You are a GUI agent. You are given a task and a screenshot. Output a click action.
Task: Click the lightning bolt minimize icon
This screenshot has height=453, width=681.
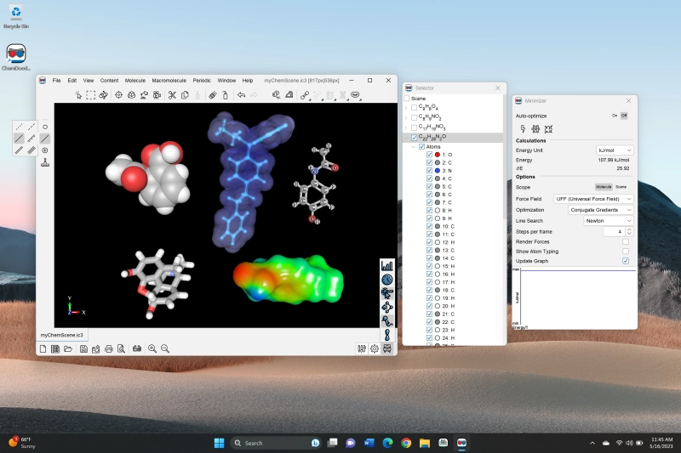point(523,129)
